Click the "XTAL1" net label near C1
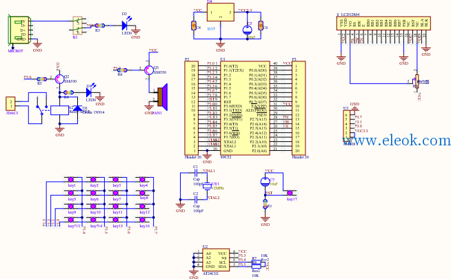Image resolution: width=451 pixels, height=279 pixels. pos(209,171)
